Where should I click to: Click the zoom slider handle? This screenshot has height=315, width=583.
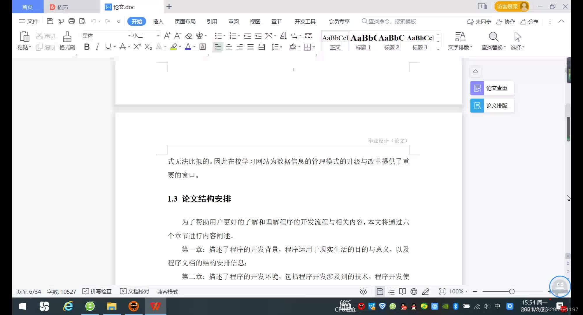[x=512, y=291]
